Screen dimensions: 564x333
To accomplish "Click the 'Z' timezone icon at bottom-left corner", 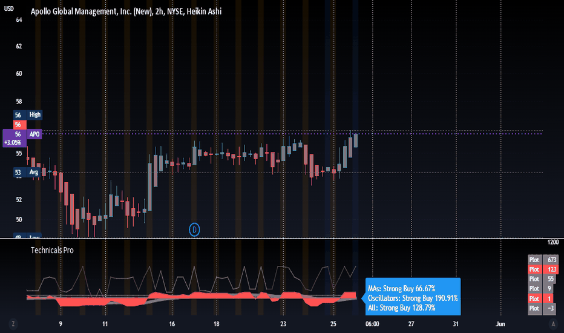I will point(13,324).
